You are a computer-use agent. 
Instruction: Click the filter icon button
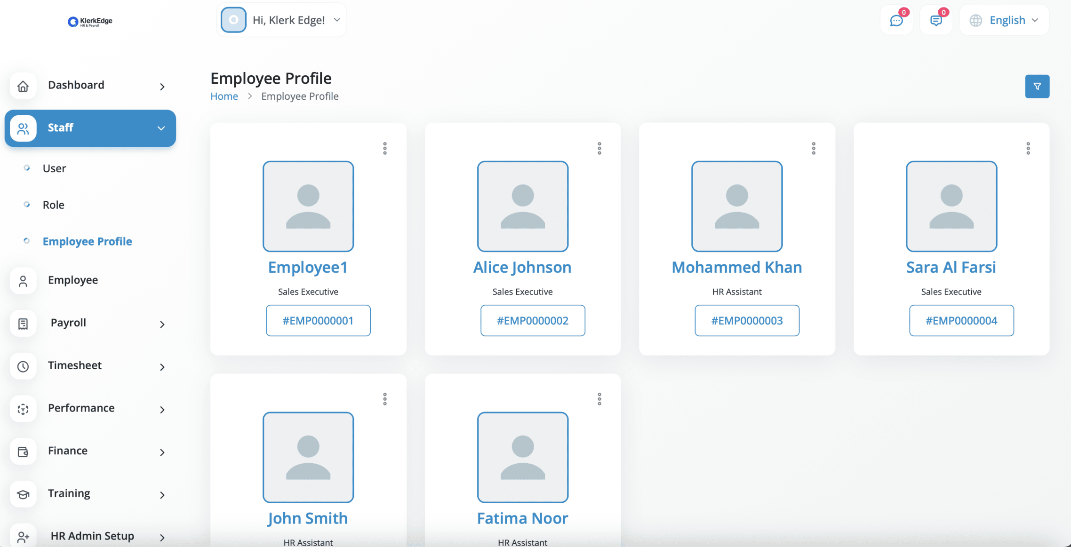point(1037,86)
